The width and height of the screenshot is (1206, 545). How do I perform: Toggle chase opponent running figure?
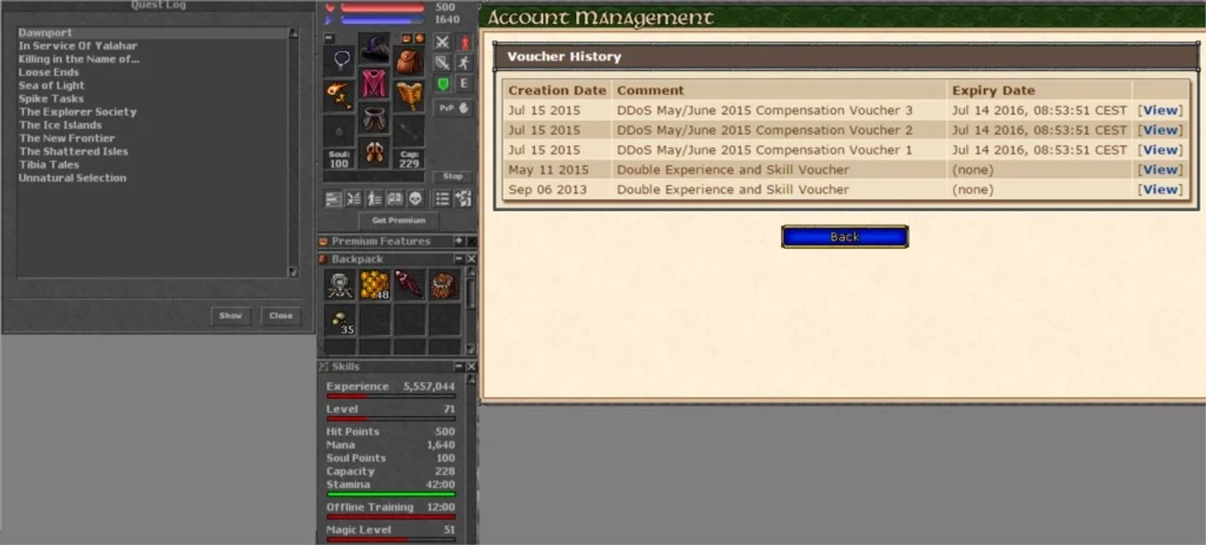coord(465,63)
